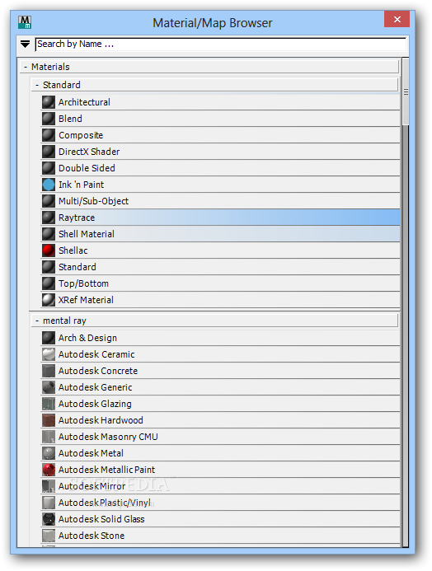Screen dimensions: 432x571
Task: Click the Autodesk Stone thumbnail icon
Action: coord(49,536)
